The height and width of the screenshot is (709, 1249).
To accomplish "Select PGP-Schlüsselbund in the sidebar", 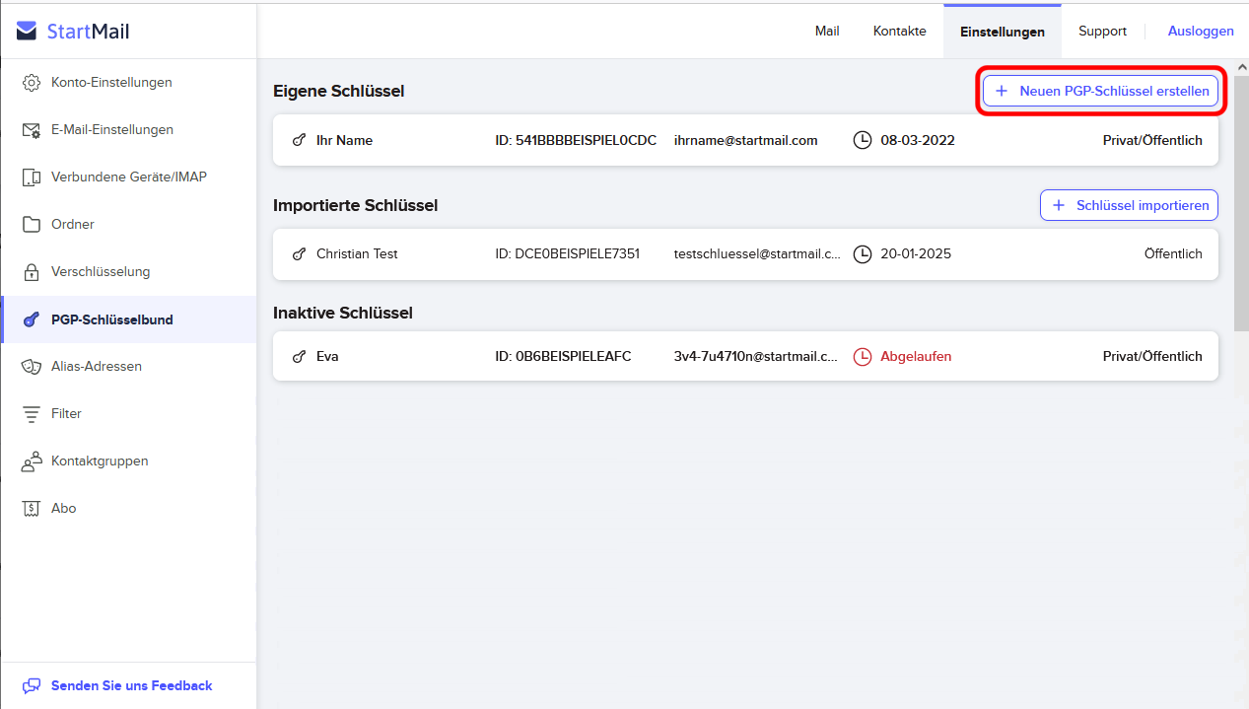I will tap(129, 319).
